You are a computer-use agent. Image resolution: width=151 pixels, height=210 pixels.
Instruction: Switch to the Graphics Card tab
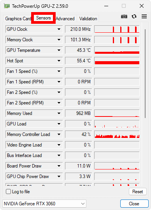18,19
